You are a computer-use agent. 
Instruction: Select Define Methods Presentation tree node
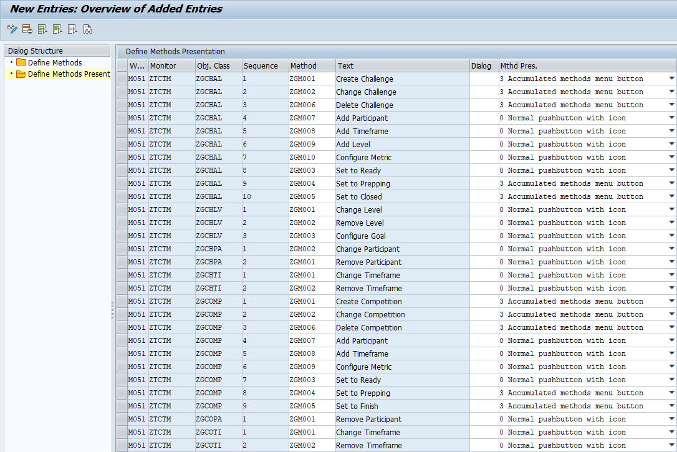(x=69, y=74)
